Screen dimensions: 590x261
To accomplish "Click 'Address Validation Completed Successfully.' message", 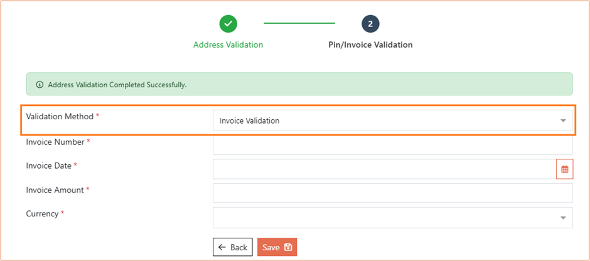I will coord(117,85).
